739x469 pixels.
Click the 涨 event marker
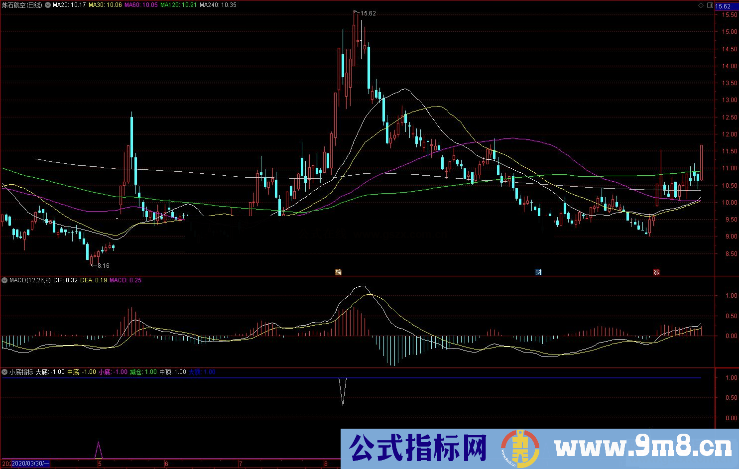point(656,272)
